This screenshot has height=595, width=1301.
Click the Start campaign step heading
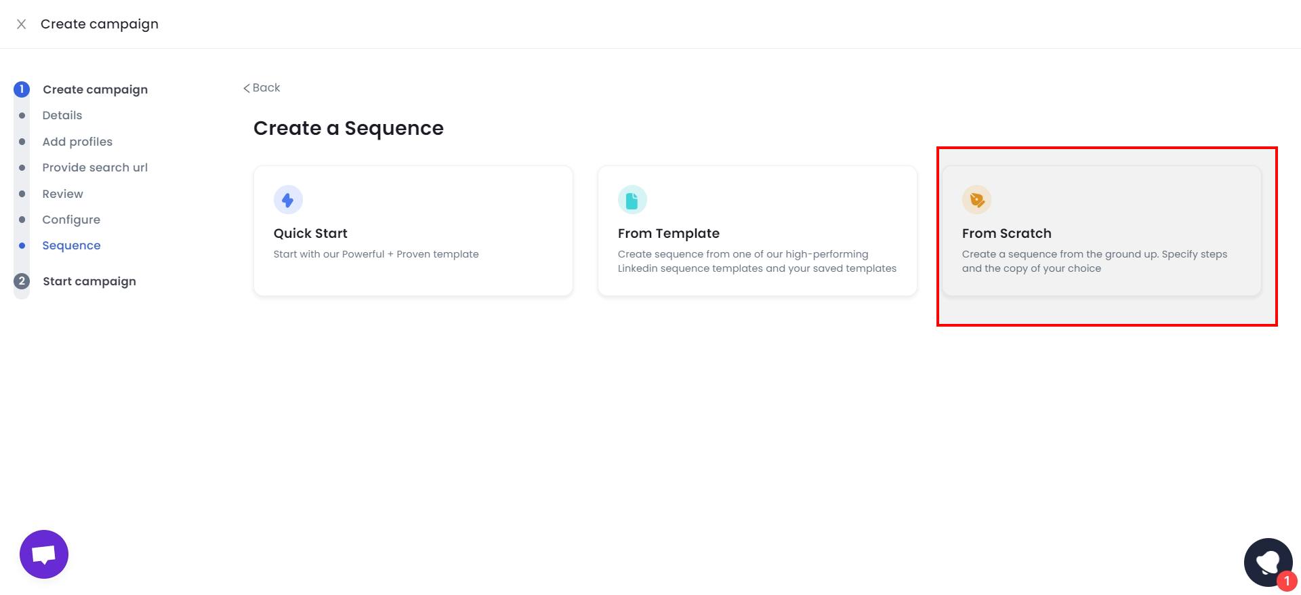tap(89, 281)
